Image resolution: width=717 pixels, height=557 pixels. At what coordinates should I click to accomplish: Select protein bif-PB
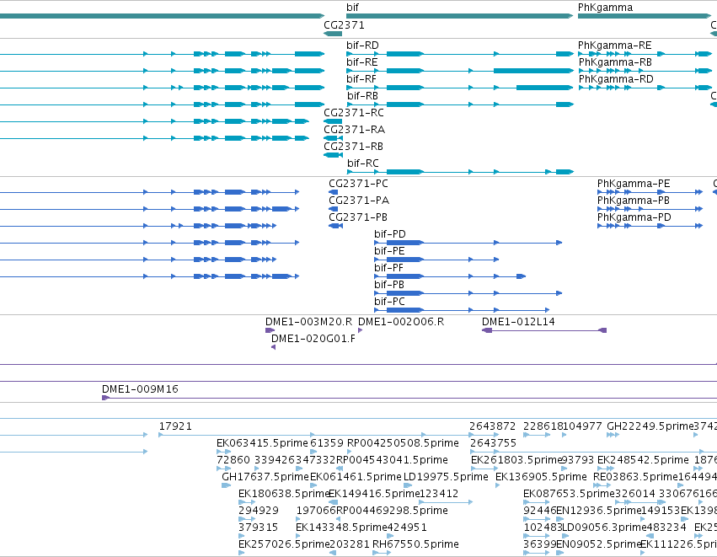point(389,285)
